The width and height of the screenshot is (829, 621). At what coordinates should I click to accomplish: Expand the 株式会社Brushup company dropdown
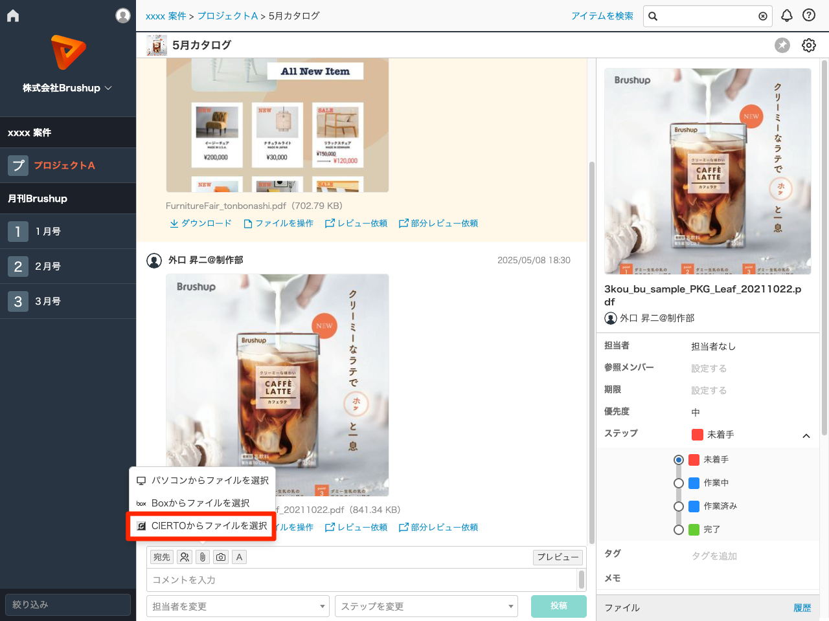click(68, 88)
